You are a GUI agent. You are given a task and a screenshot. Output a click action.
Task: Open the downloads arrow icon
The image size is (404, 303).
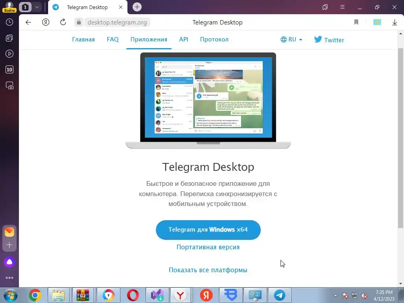(395, 22)
